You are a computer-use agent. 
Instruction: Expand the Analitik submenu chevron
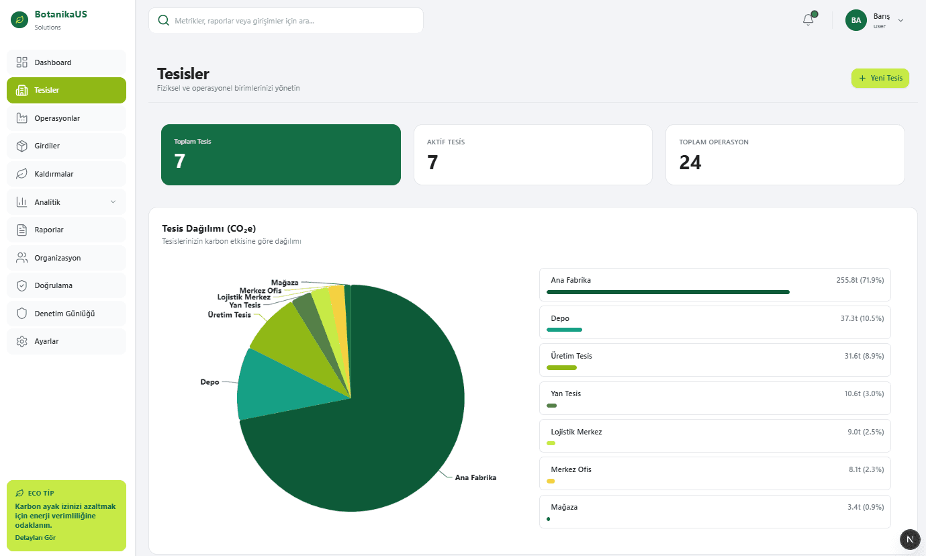click(x=113, y=202)
